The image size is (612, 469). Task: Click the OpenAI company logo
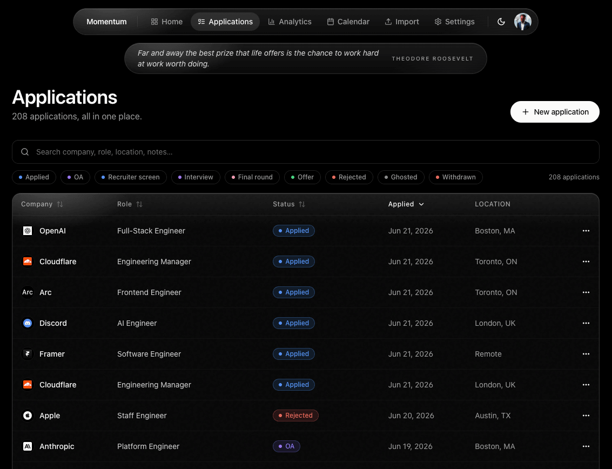point(28,231)
